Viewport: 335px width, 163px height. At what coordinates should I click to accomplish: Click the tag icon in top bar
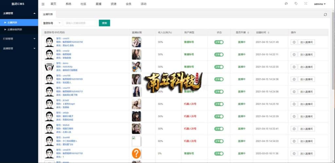click(x=296, y=4)
